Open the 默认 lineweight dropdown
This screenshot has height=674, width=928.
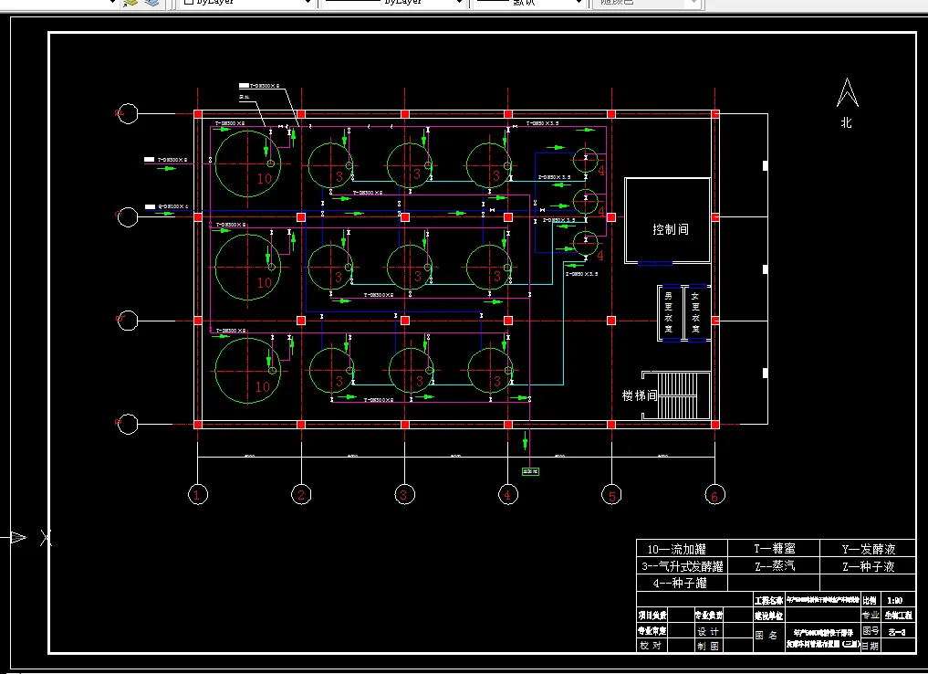click(x=528, y=3)
